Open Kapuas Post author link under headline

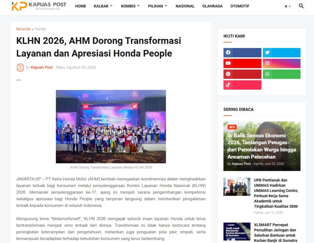[42, 67]
